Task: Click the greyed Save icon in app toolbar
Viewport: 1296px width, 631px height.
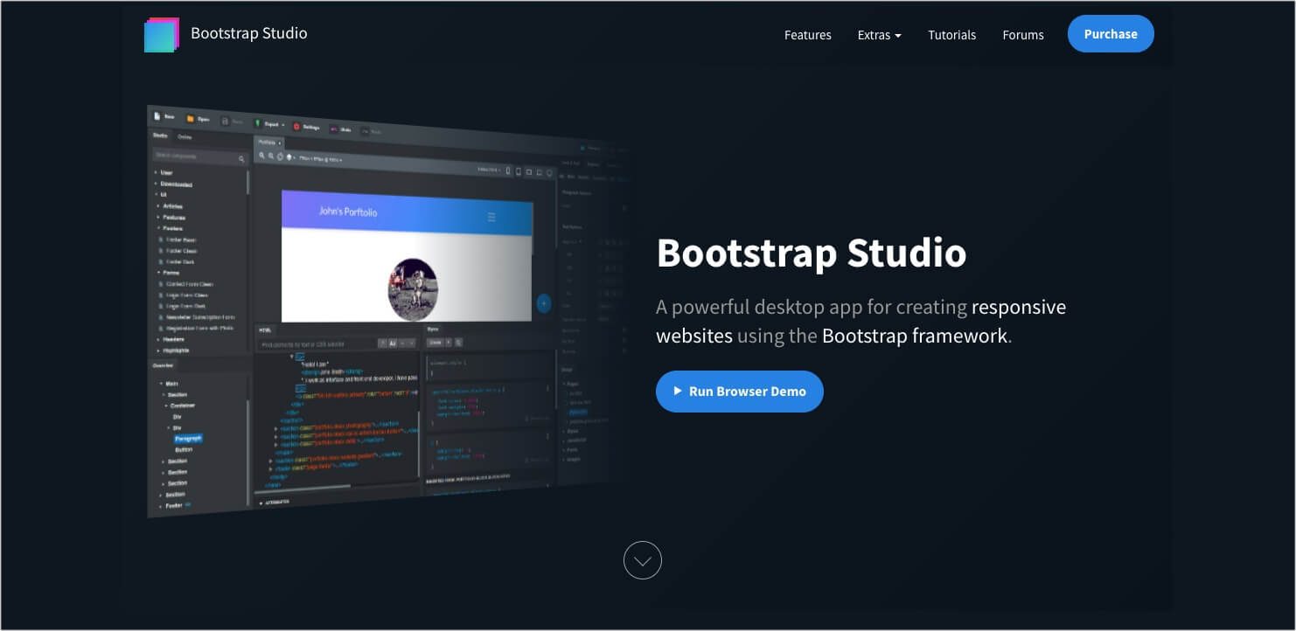Action: [225, 121]
